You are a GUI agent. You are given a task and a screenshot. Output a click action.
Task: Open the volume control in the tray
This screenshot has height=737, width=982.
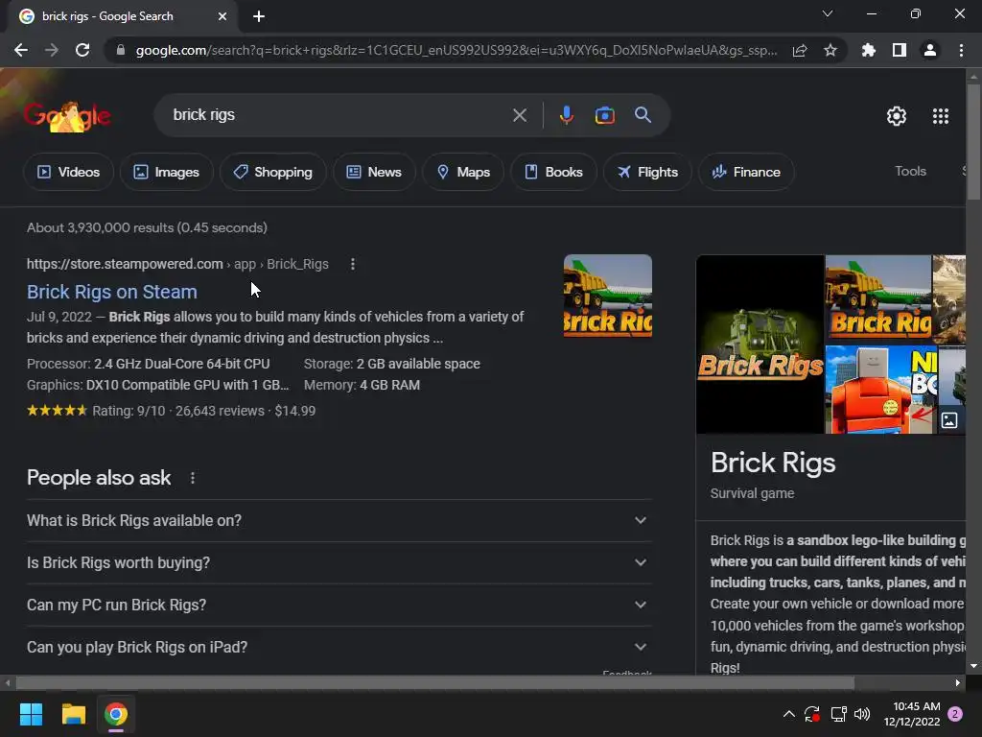click(x=862, y=714)
